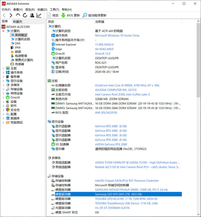201x217 pixels.
Task: Click the Forward navigation arrow
Action: tap(11, 15)
